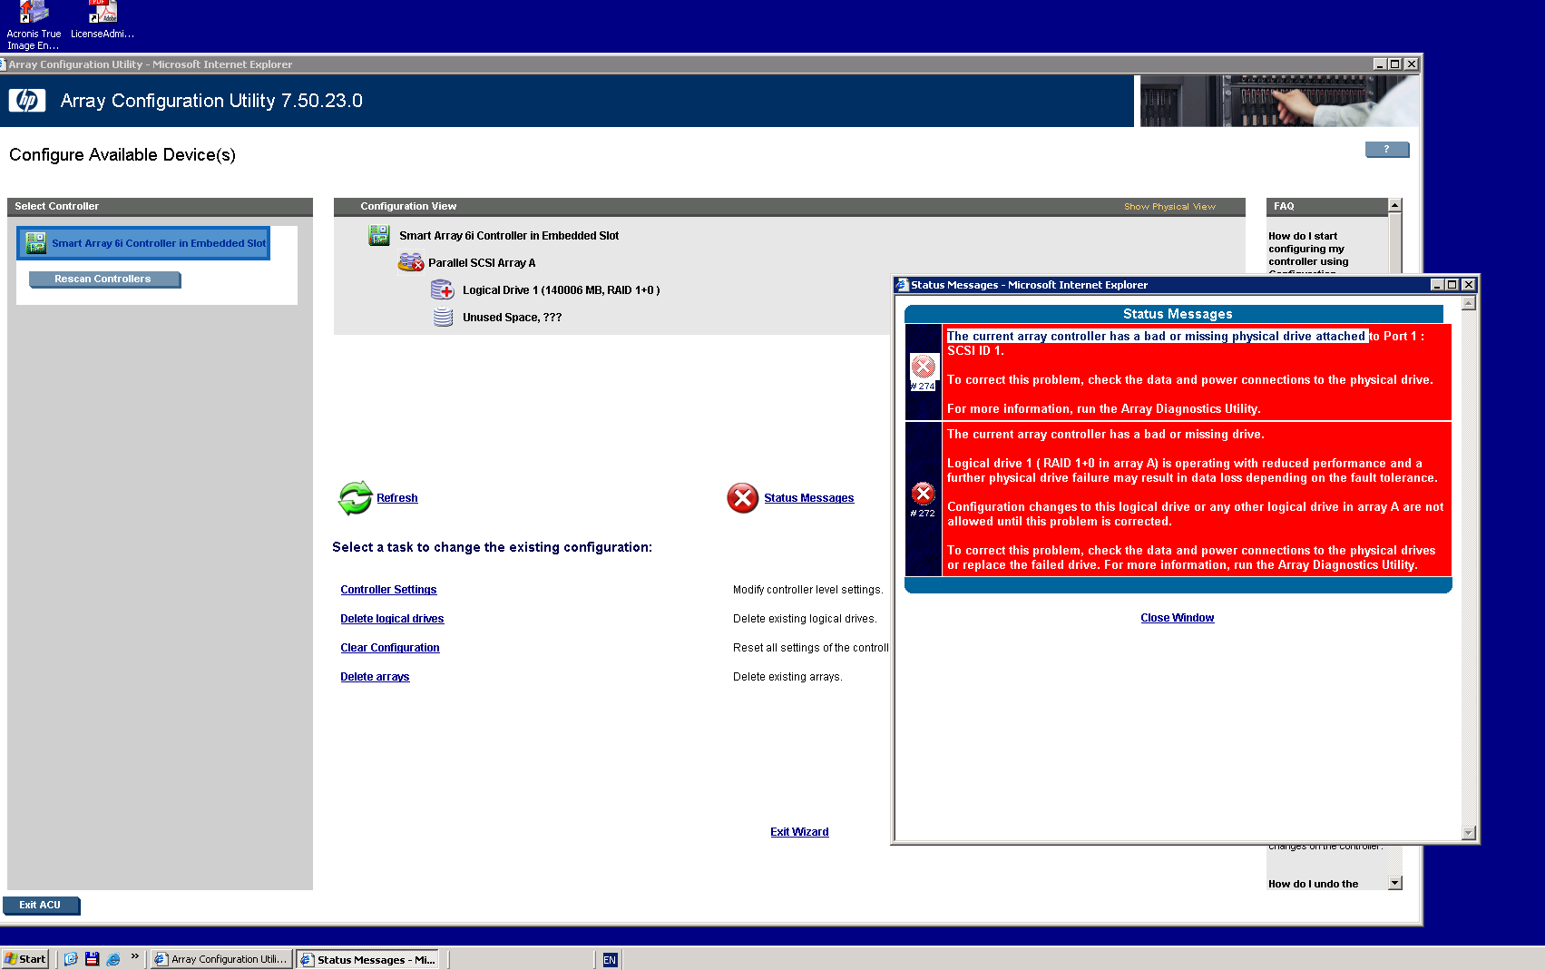Select Smart Array 6i Controller tree row
The image size is (1545, 970).
tap(508, 236)
